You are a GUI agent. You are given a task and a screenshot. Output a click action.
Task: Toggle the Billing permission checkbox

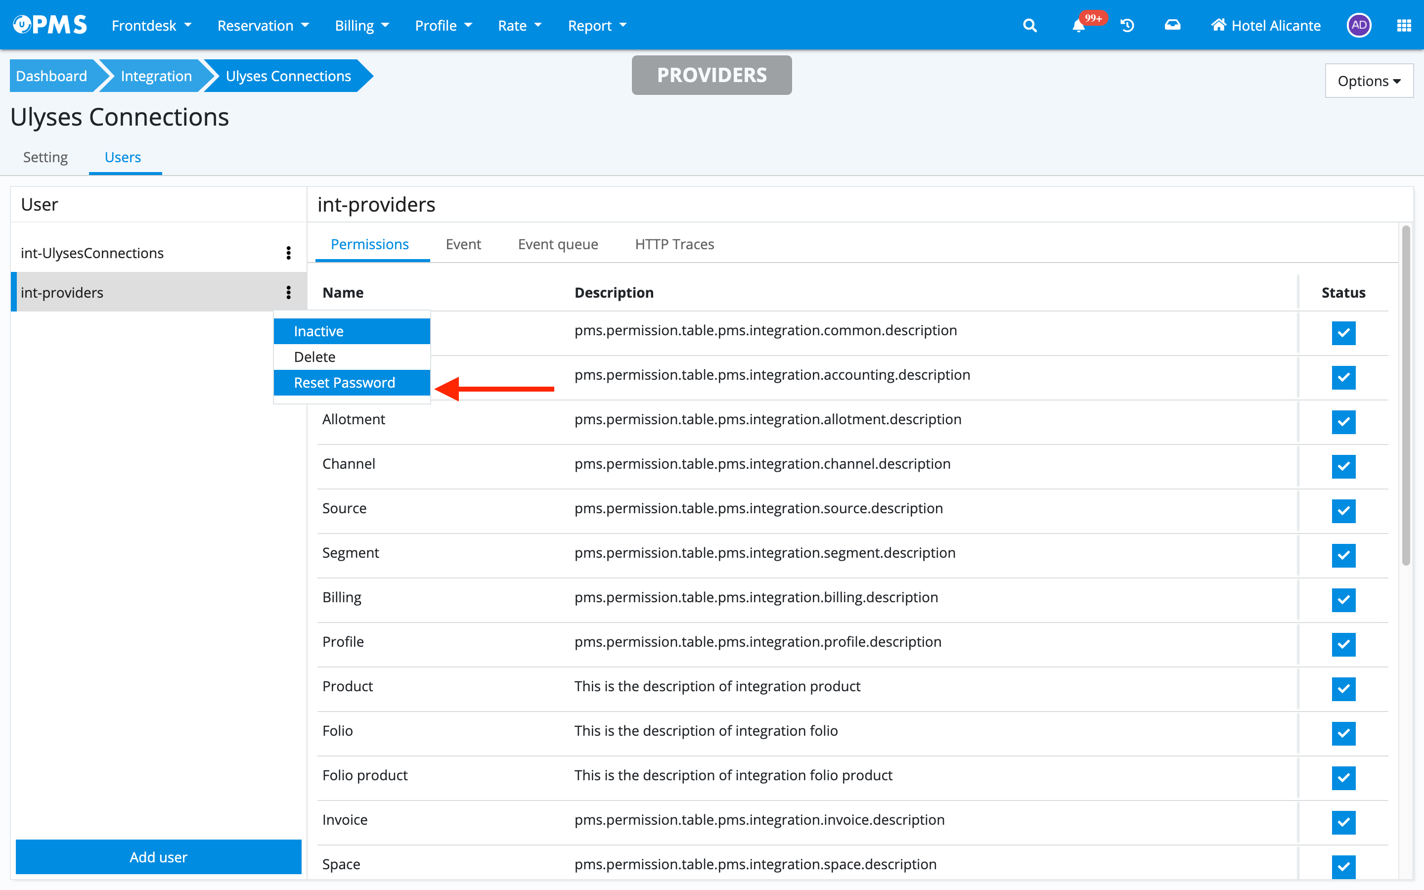click(1343, 600)
